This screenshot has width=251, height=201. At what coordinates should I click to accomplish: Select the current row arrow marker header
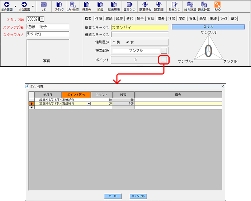pyautogui.click(x=32, y=104)
